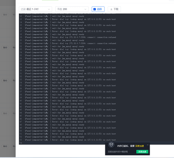Select log line 53 no such host error
This screenshot has width=174, height=158.
[x=84, y=140]
